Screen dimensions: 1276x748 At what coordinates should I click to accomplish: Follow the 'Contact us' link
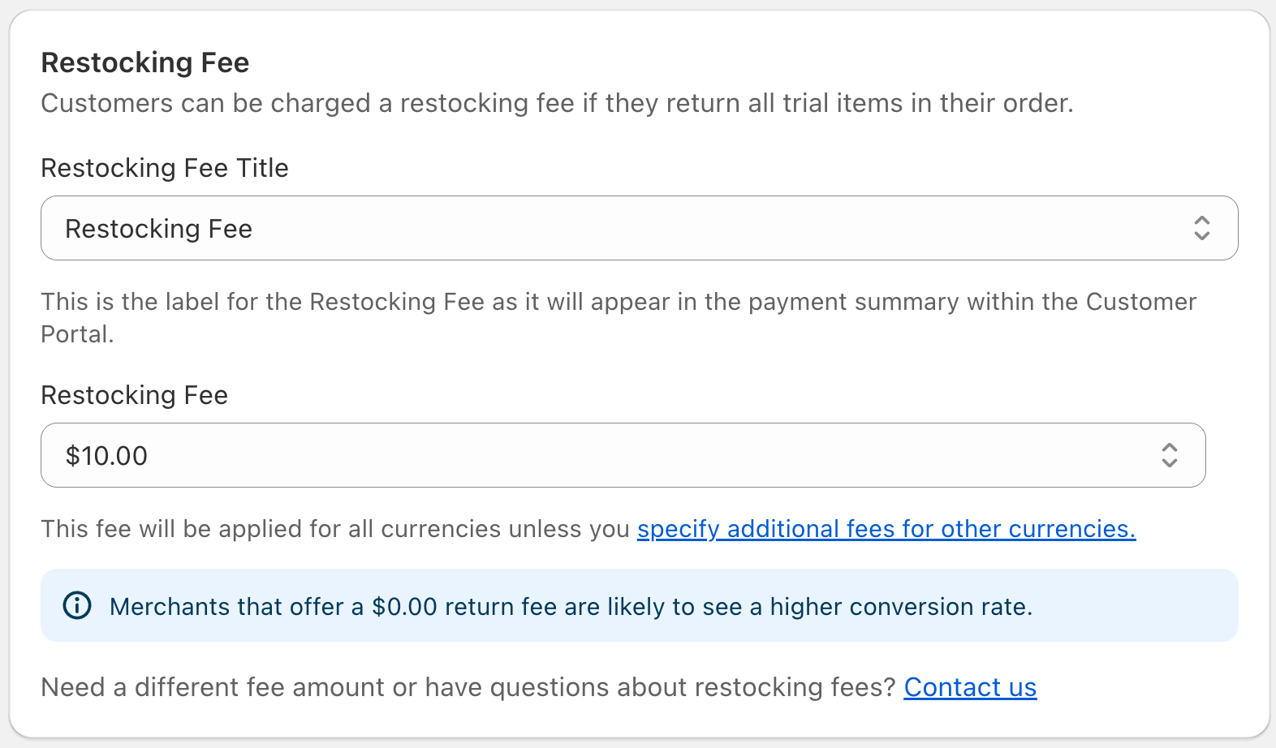click(x=970, y=687)
